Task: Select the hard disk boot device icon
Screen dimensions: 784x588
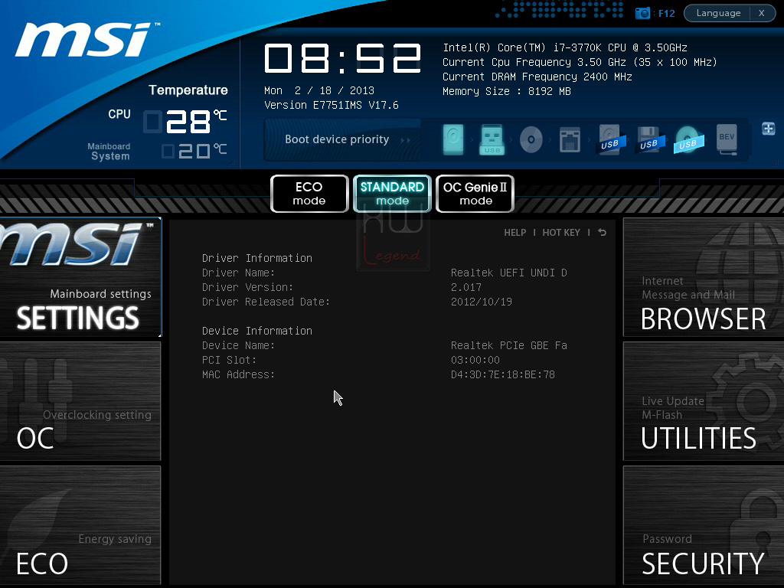Action: click(x=453, y=139)
